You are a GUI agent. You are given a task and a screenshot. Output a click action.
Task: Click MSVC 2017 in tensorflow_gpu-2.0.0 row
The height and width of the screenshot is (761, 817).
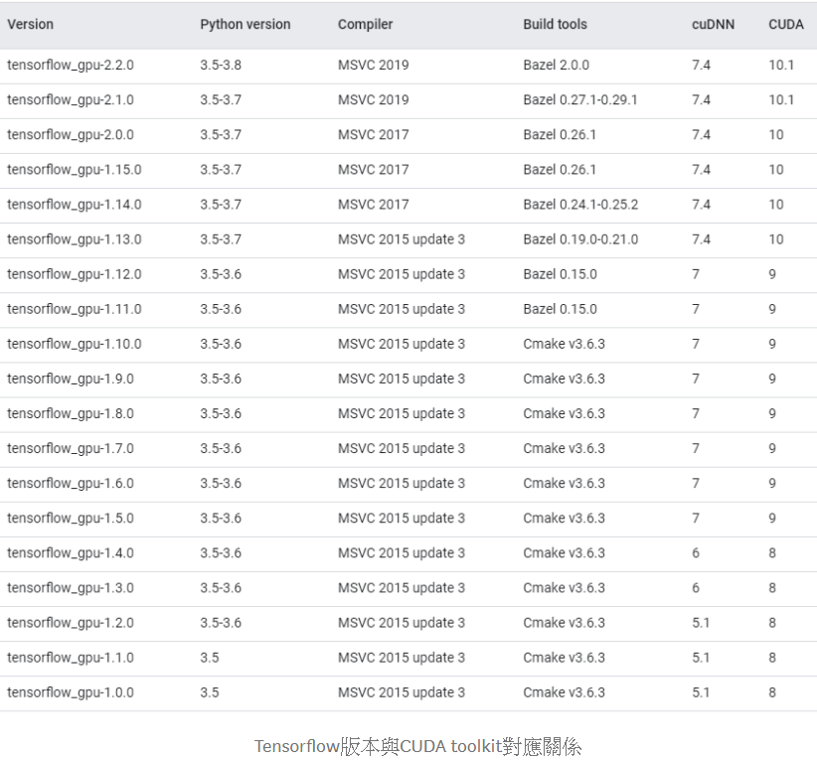click(373, 135)
